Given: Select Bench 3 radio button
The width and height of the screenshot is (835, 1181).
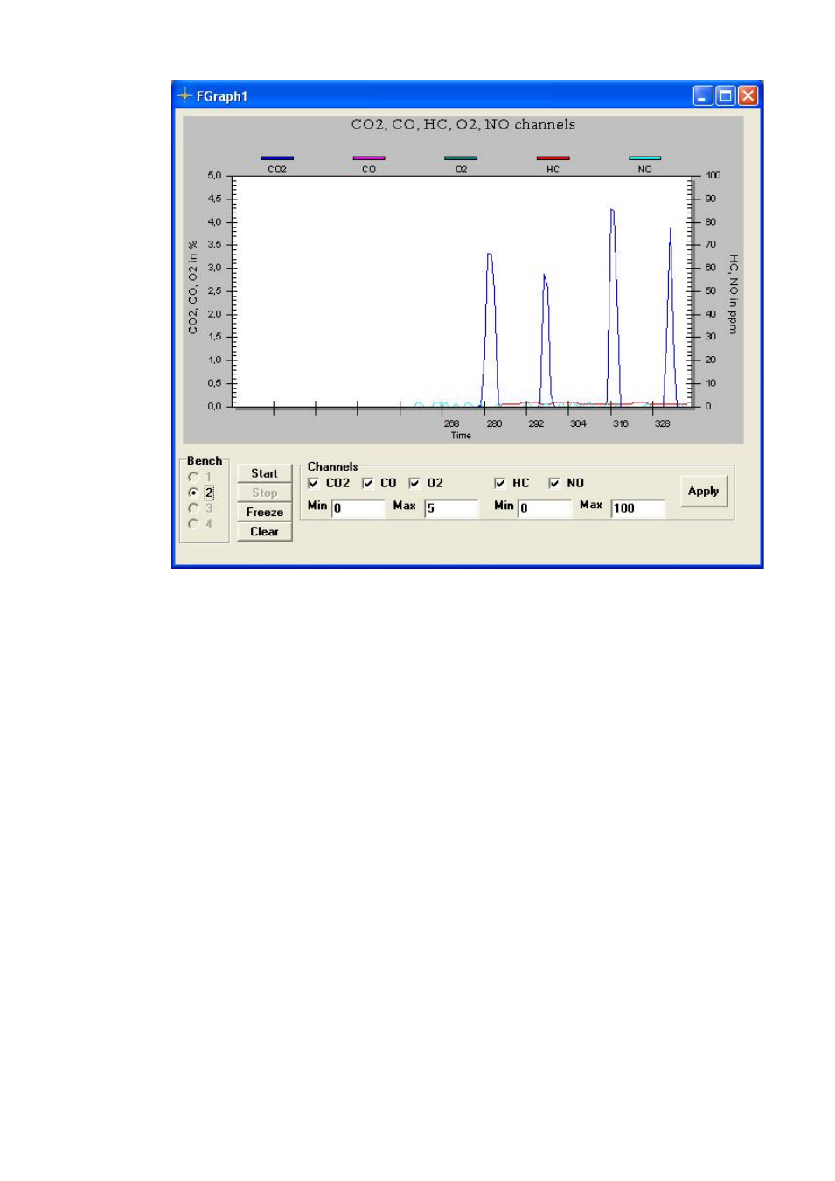Looking at the screenshot, I should (193, 508).
